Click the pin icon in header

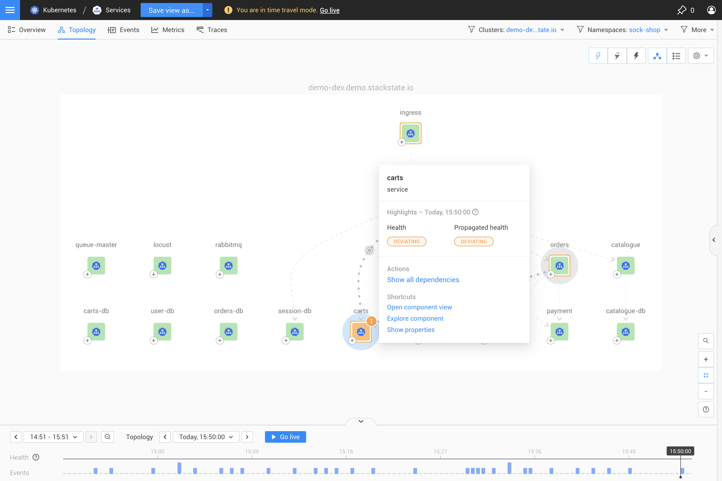(681, 10)
